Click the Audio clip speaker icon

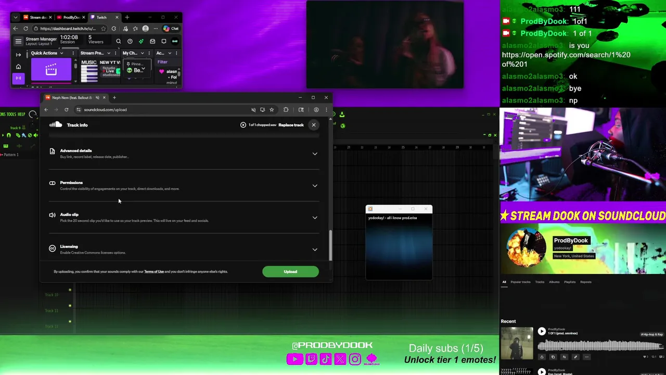click(52, 215)
